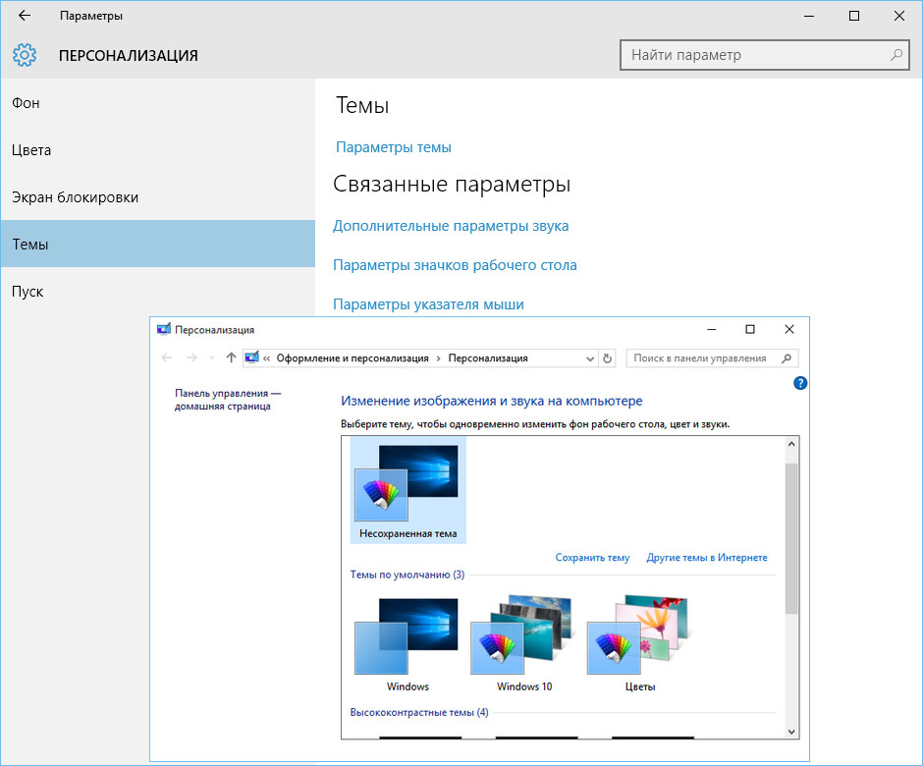Select the Темы sidebar item
923x766 pixels.
158,244
